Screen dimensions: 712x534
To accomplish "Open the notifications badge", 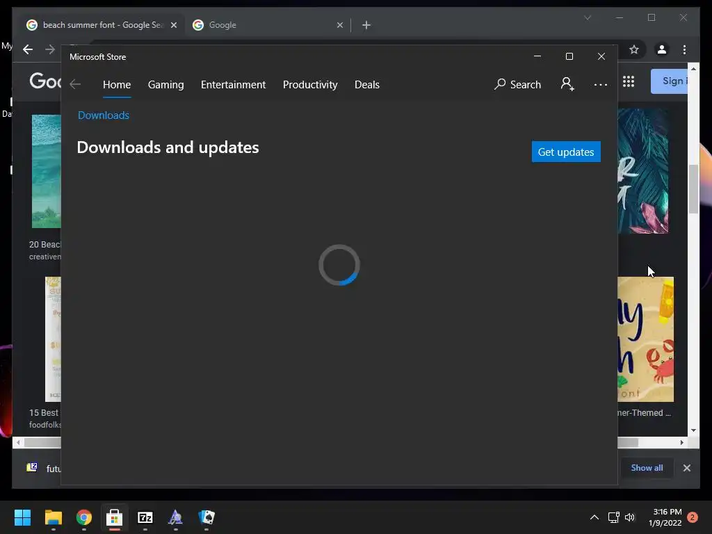I will click(693, 517).
